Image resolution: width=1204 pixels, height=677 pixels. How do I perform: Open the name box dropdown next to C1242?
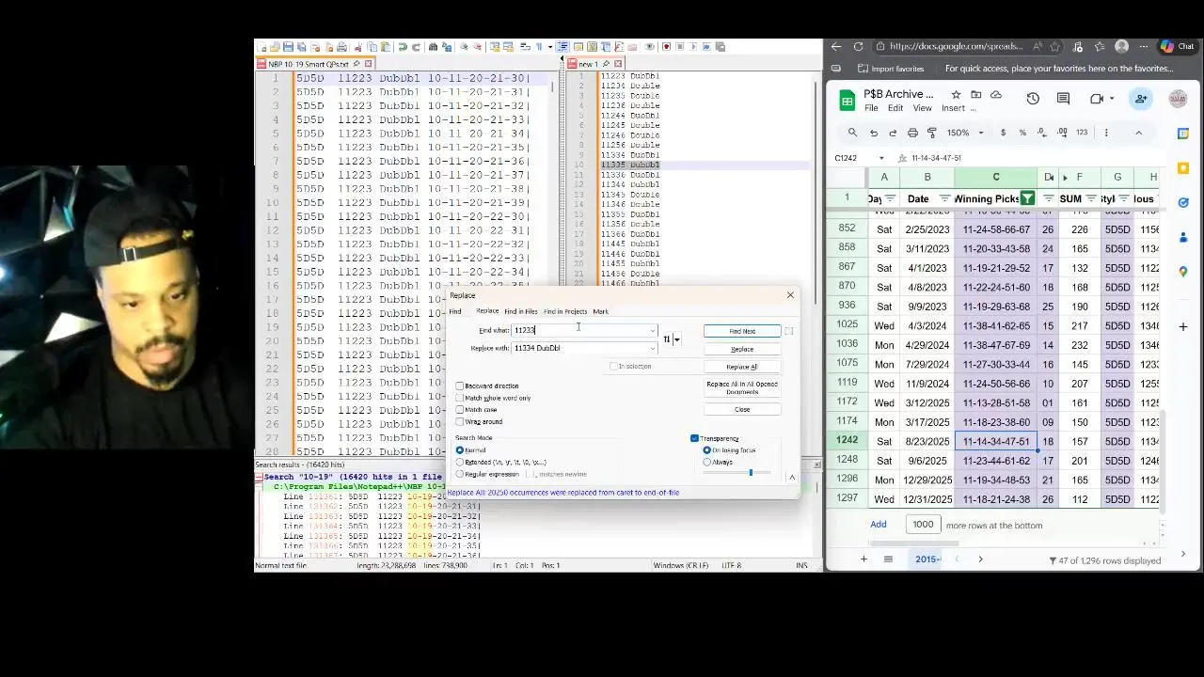click(x=881, y=158)
